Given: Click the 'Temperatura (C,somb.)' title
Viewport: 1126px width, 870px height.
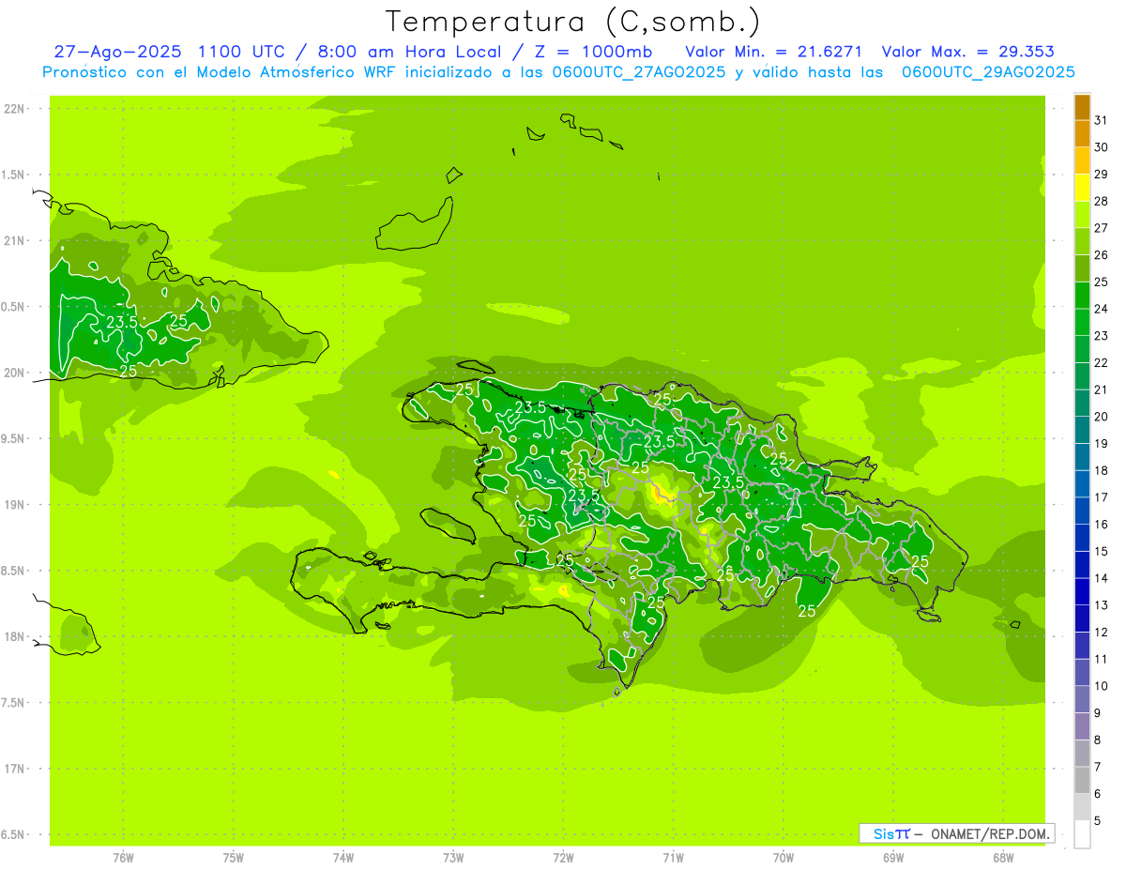Looking at the screenshot, I should (571, 22).
